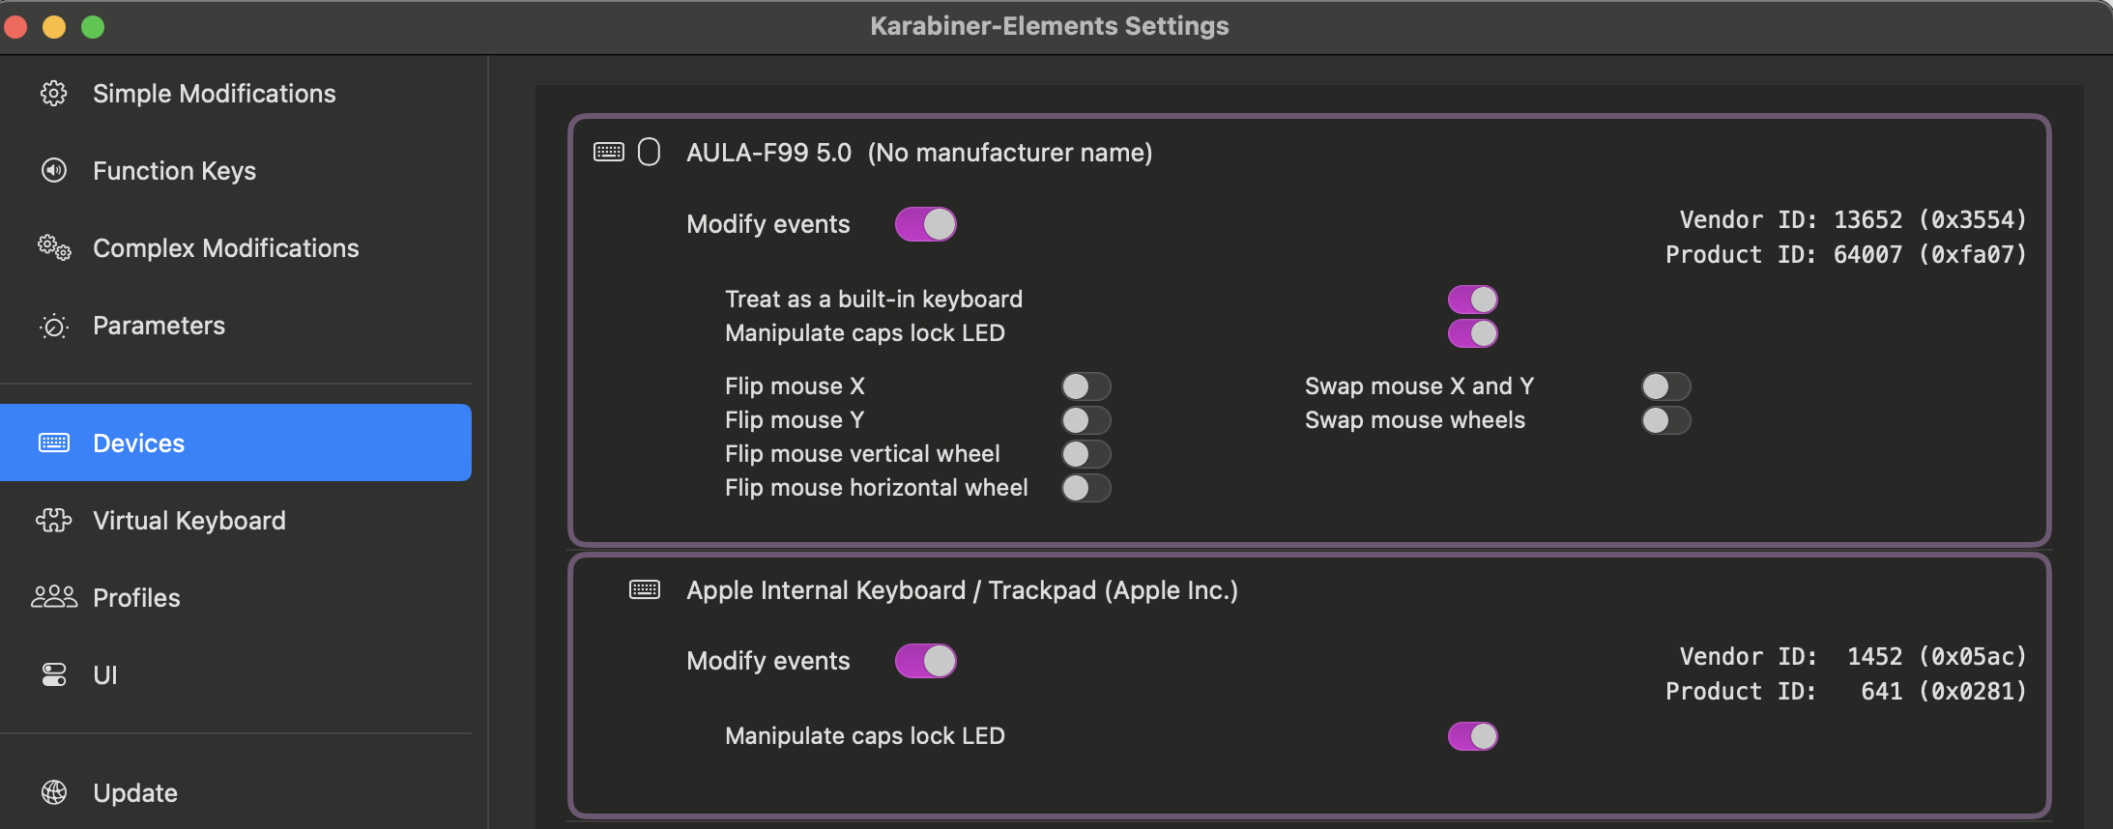Screen dimensions: 2113x829
Task: Turn off Treat as a built-in keyboard
Action: [x=1473, y=300]
